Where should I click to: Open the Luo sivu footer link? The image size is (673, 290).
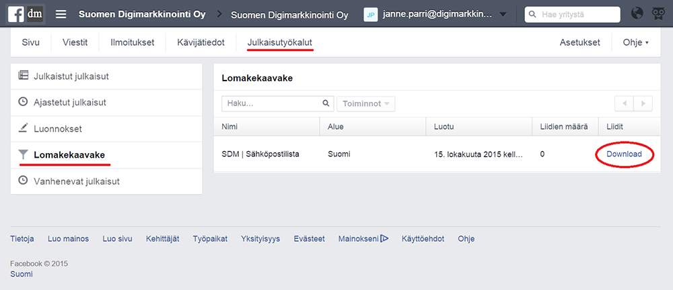(x=117, y=238)
